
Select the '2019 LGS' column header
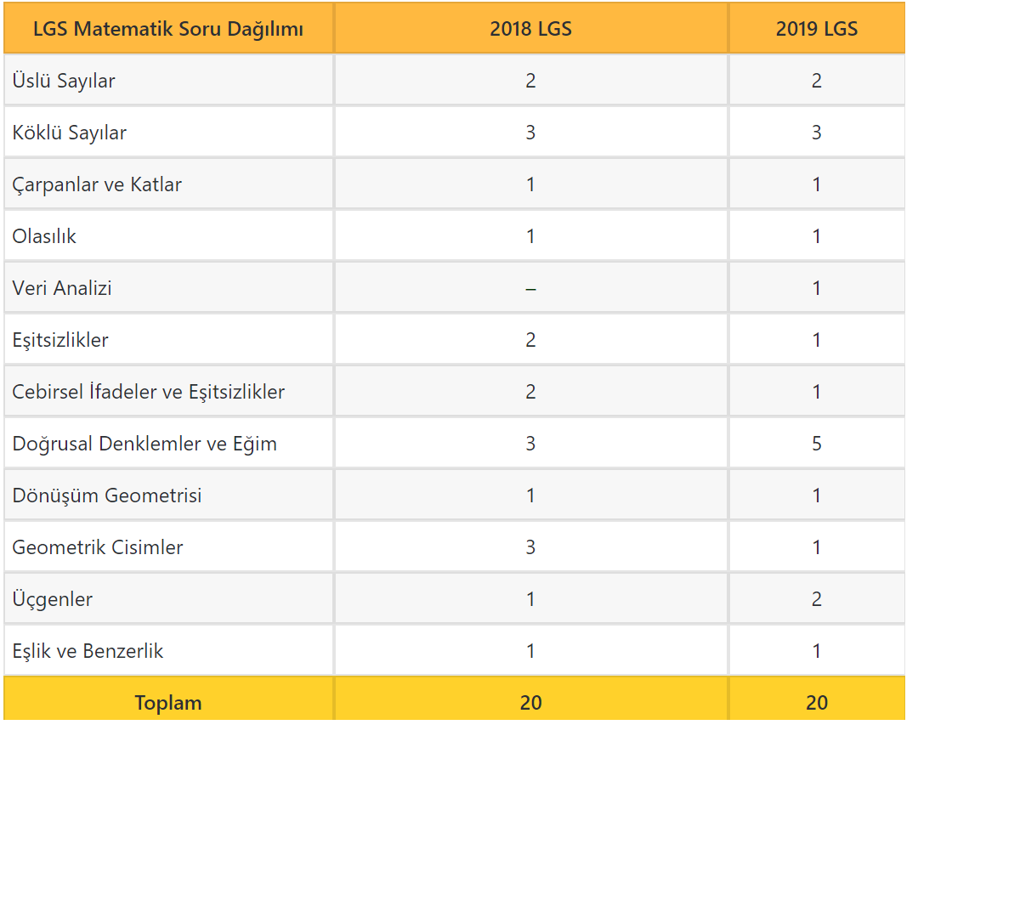(817, 29)
